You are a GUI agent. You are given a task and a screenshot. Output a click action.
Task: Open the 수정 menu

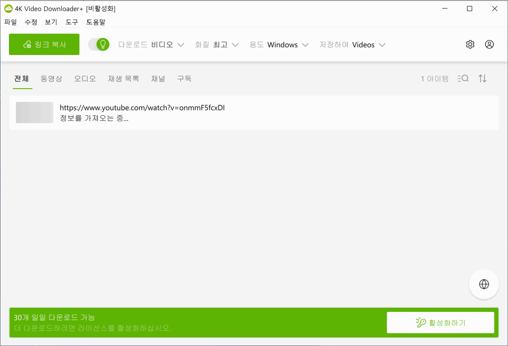[x=31, y=22]
